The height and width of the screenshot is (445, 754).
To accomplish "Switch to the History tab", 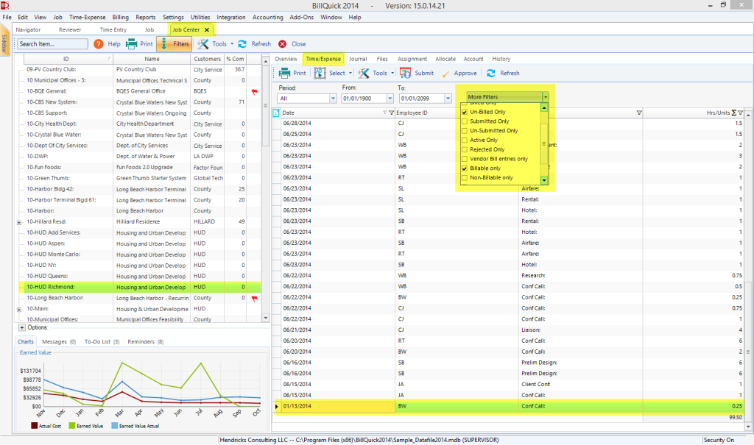I will click(x=501, y=59).
